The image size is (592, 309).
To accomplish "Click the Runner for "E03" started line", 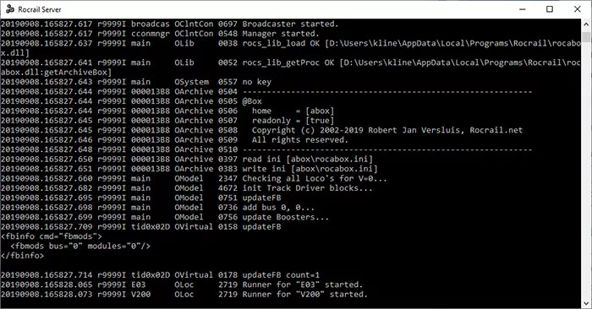I will [x=182, y=285].
